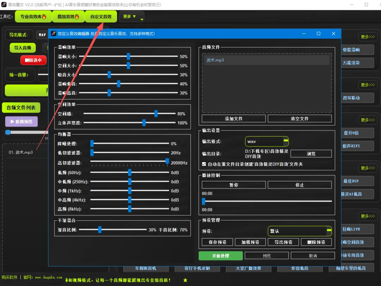Screen dimensions: 381x286
Task: Click the 删除预设 button
Action: coord(316,242)
